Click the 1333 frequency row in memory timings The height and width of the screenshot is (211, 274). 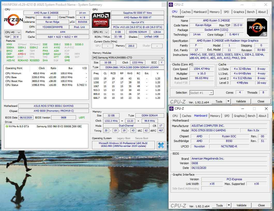pos(128,79)
